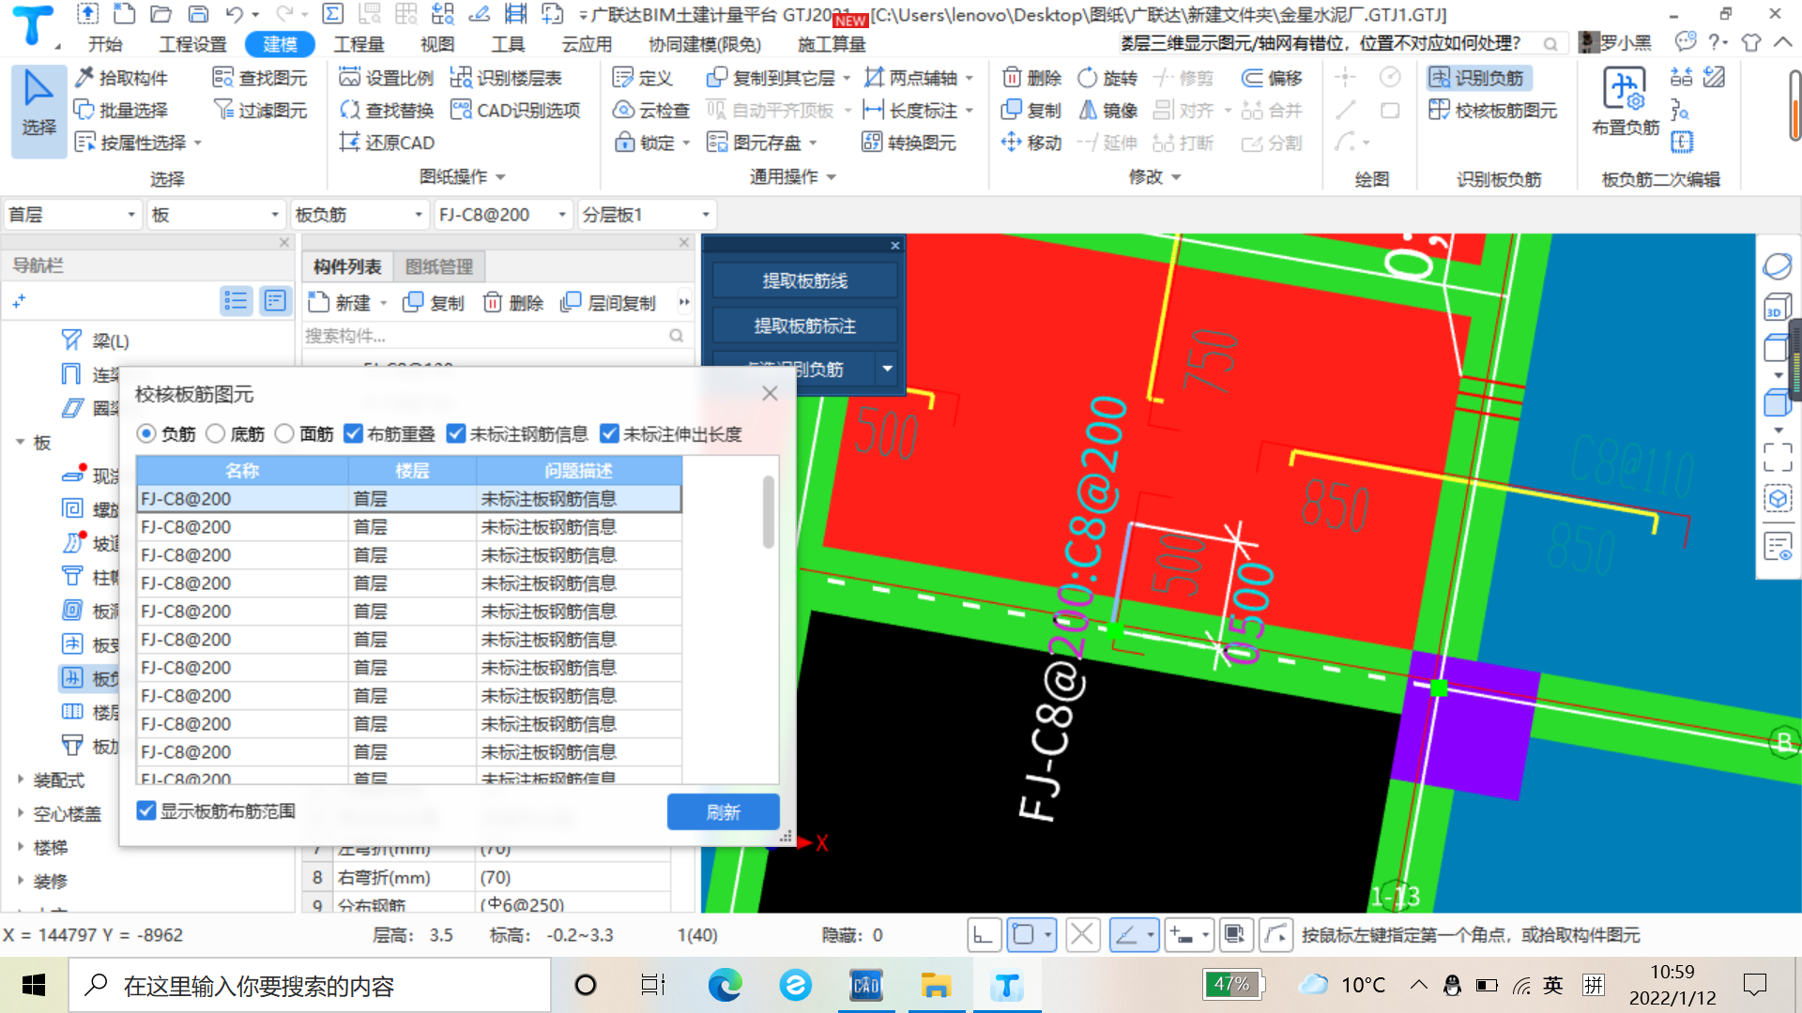Click 复制 in the component list toolbar
1802x1013 pixels.
click(x=434, y=303)
